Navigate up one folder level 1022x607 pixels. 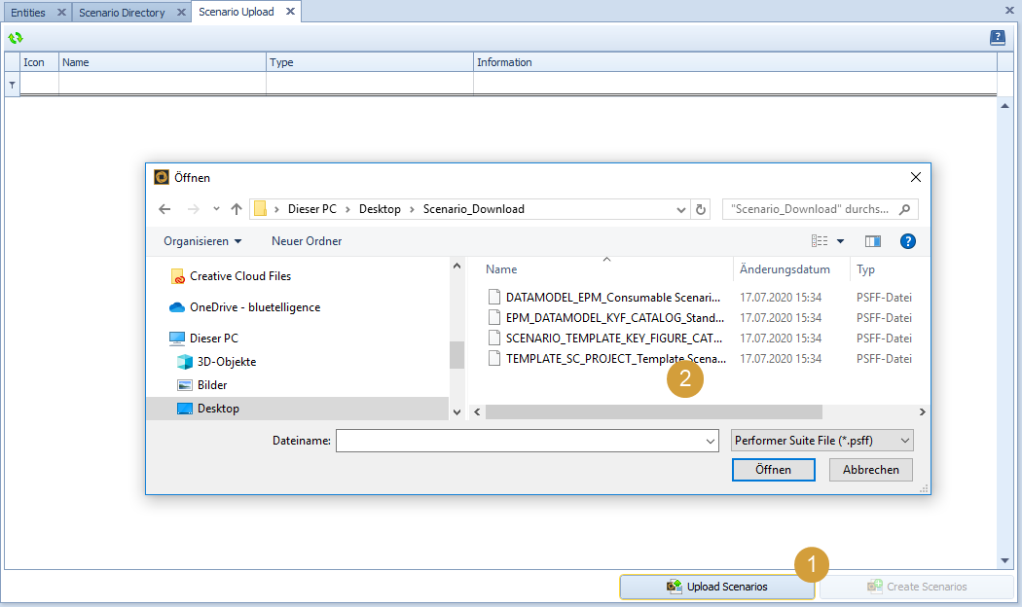(236, 208)
